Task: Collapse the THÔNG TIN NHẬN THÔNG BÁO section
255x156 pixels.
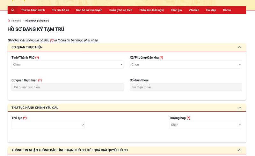Action: pos(240,150)
